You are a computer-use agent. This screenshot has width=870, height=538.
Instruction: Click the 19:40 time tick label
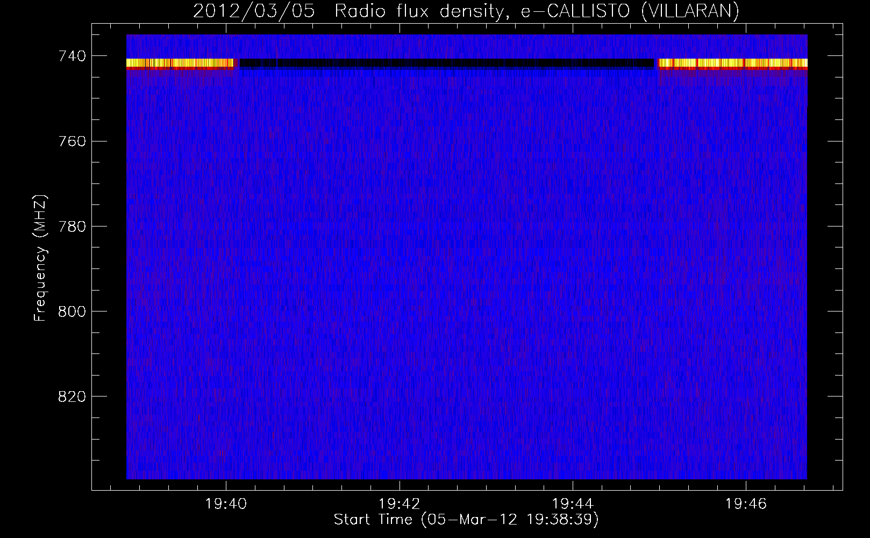[226, 504]
